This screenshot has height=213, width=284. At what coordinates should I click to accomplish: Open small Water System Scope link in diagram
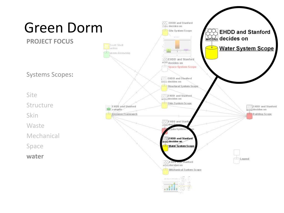point(181,146)
